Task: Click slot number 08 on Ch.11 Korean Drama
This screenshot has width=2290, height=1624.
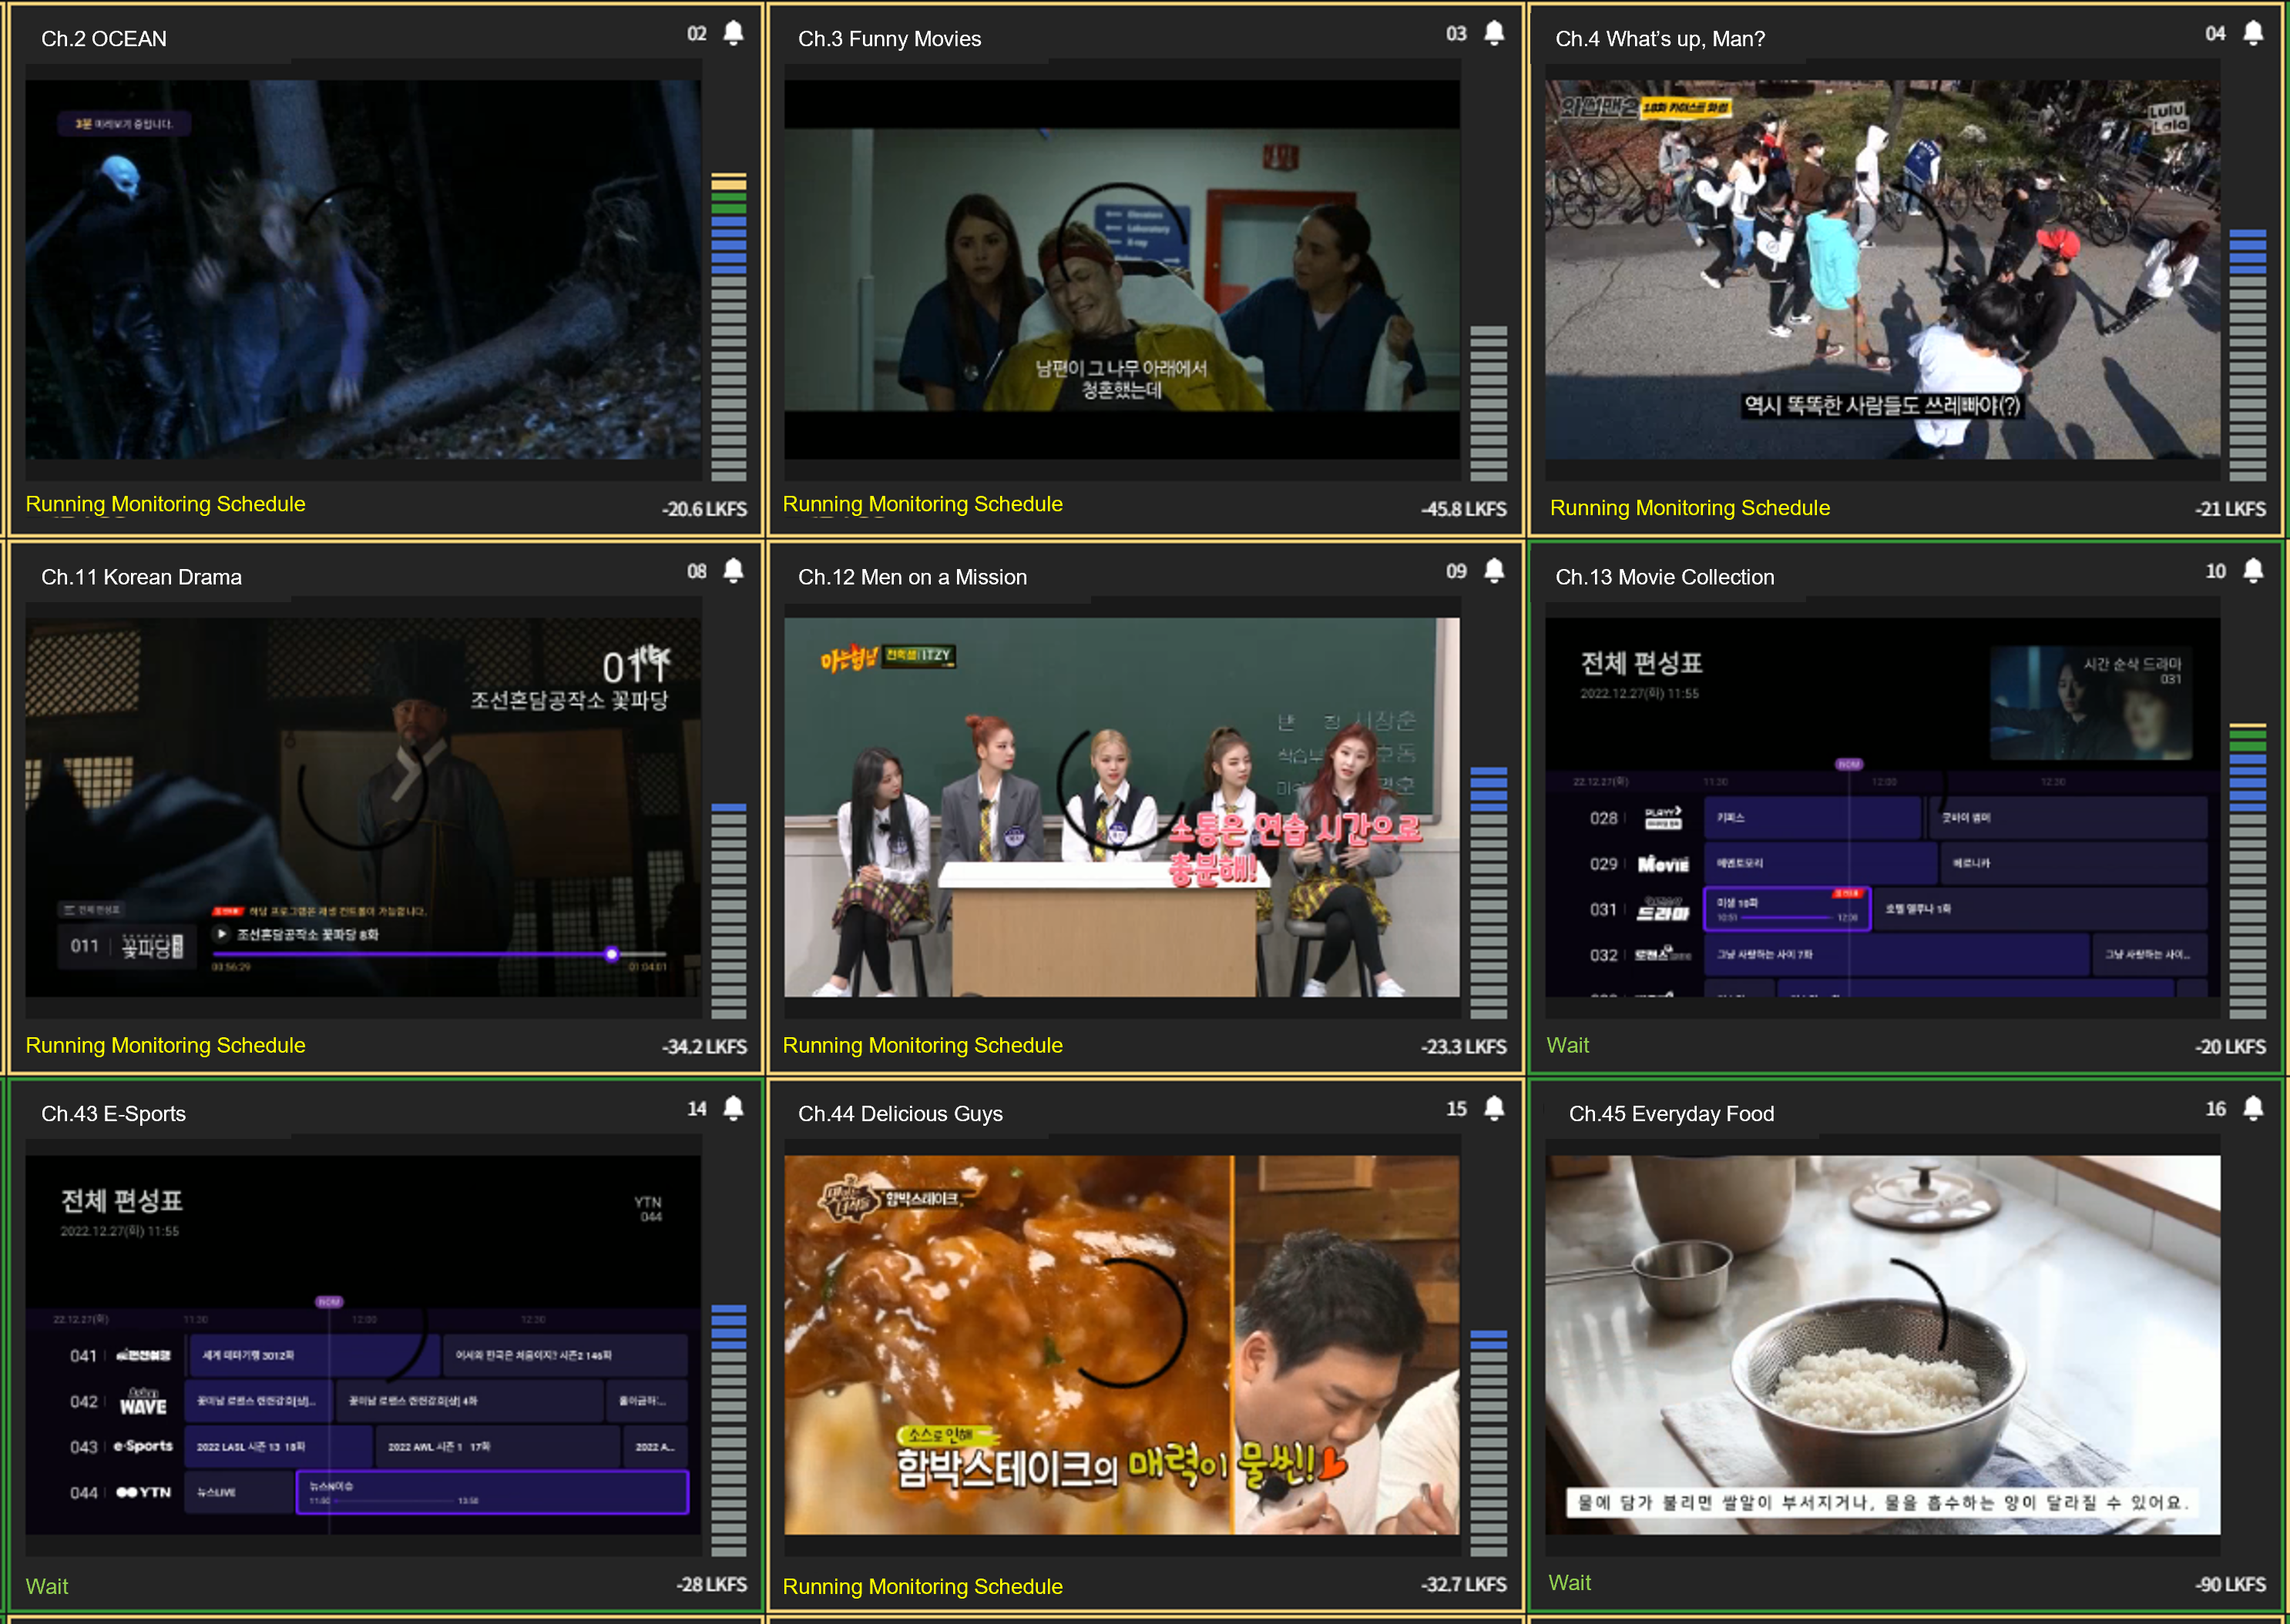Action: 697,571
